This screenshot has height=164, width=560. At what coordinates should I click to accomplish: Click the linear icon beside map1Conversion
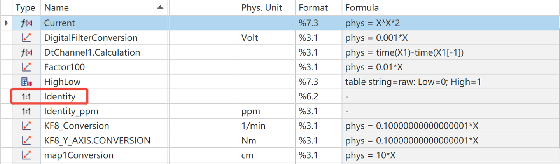(x=26, y=155)
